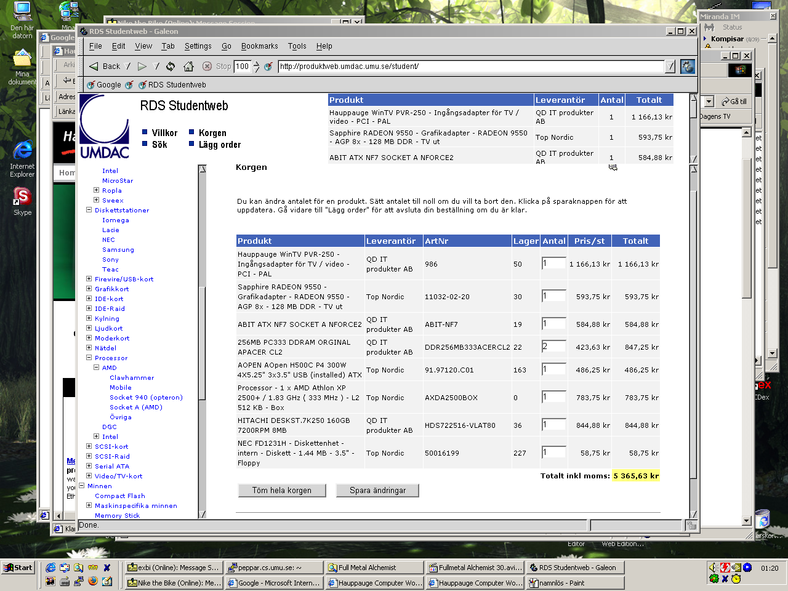788x591 pixels.
Task: Click the Spara ändringar button
Action: click(377, 491)
